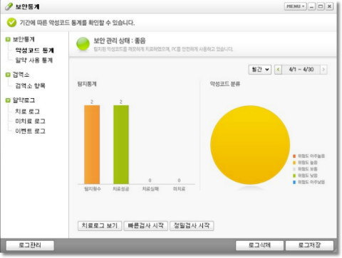Open 검역소 항목 in the sidebar
Viewport: 342px width, 258px height.
point(30,85)
